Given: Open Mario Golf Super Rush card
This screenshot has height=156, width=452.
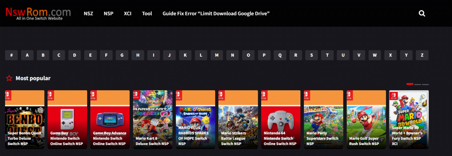Looking at the screenshot, I should 366,120.
